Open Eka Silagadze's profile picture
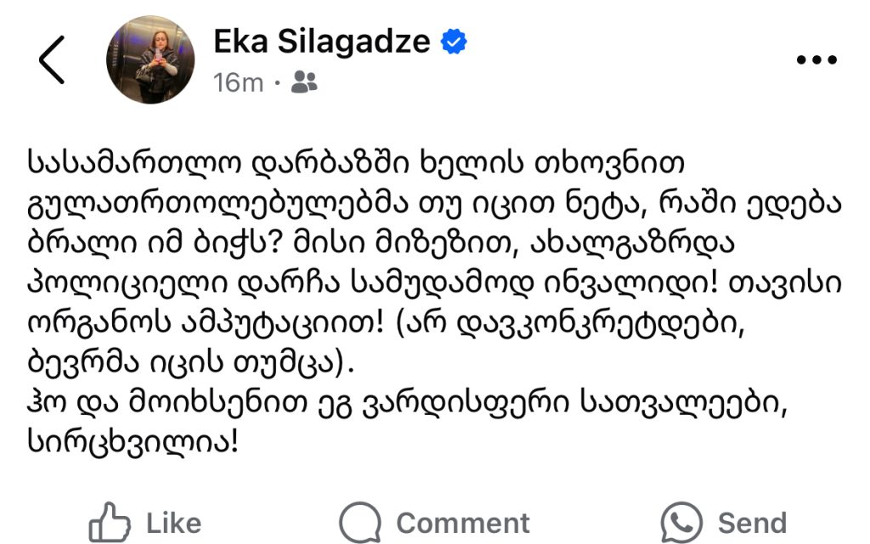The image size is (870, 544). (x=150, y=59)
